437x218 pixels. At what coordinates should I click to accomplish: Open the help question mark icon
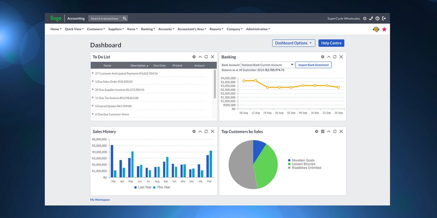coord(377,19)
